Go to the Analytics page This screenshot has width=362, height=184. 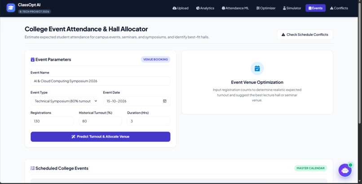coord(205,8)
